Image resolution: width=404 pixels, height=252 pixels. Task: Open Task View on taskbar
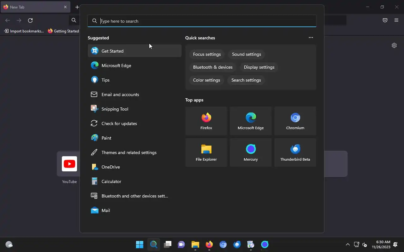click(x=167, y=244)
